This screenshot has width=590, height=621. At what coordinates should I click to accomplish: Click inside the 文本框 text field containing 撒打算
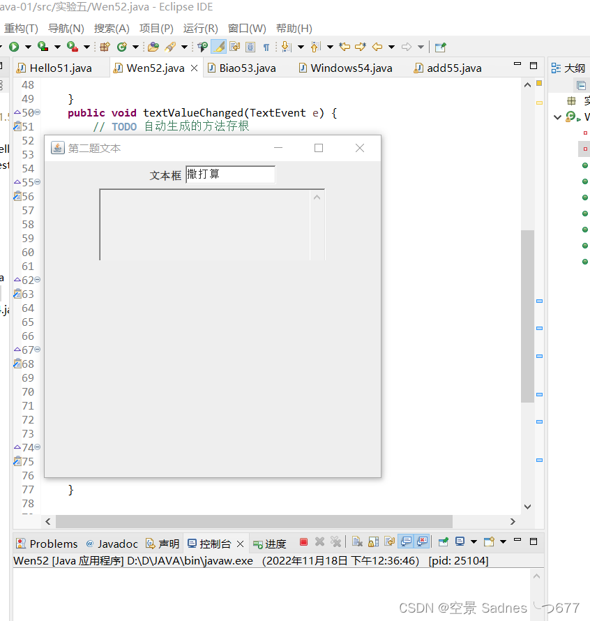[230, 175]
